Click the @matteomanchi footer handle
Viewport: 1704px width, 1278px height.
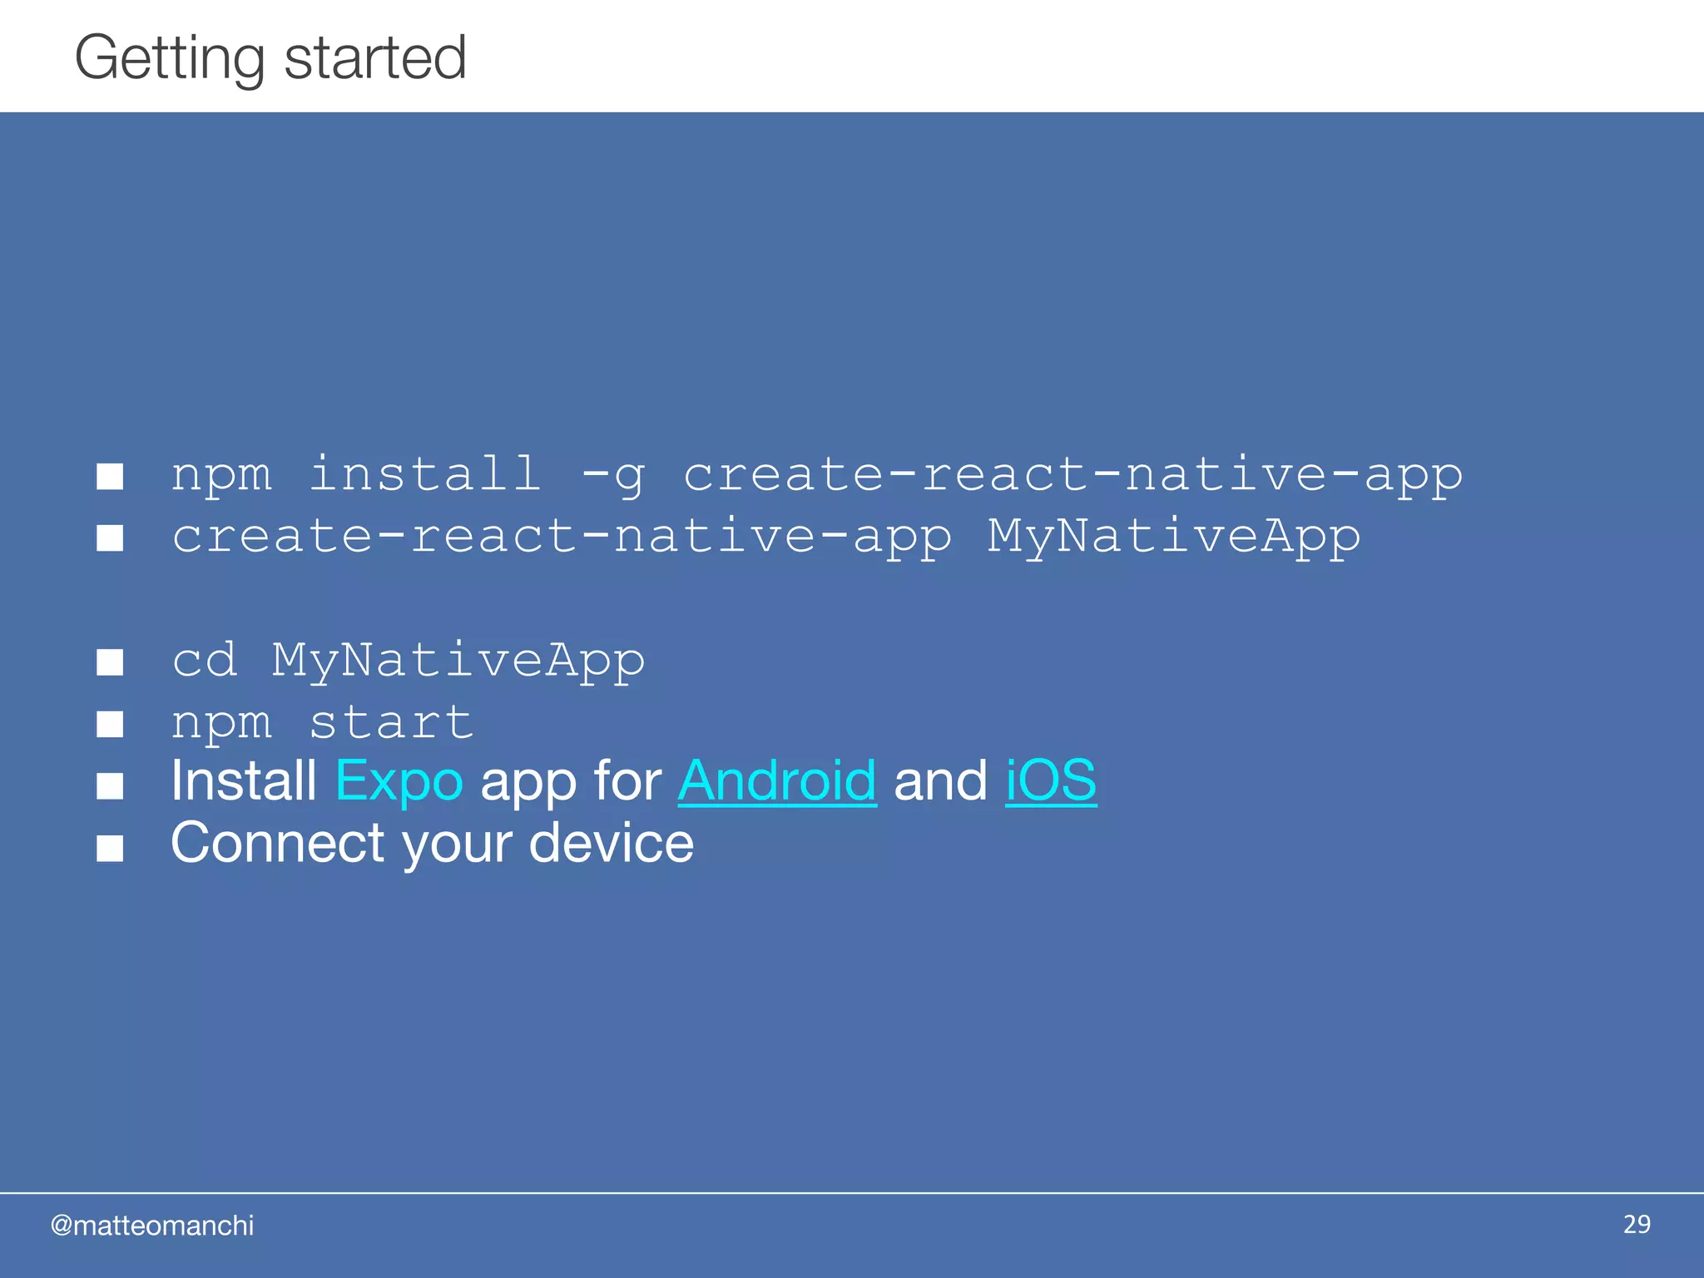pos(152,1226)
